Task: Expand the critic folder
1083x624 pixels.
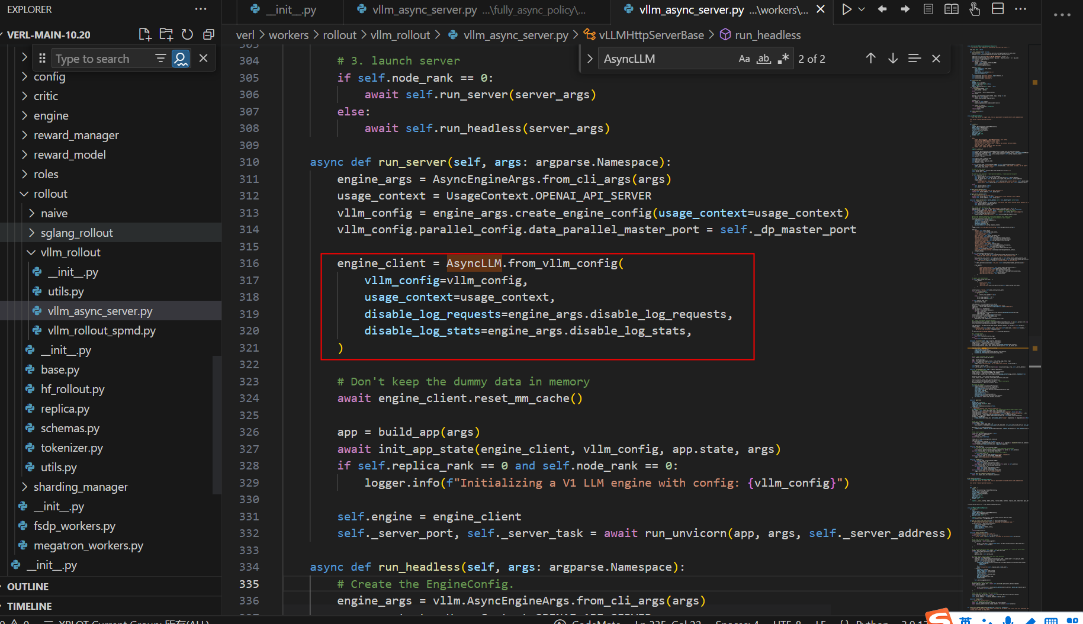Action: [24, 96]
